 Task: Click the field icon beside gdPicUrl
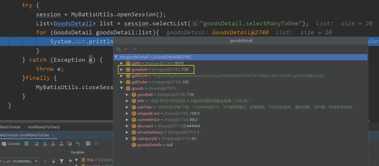point(128,76)
